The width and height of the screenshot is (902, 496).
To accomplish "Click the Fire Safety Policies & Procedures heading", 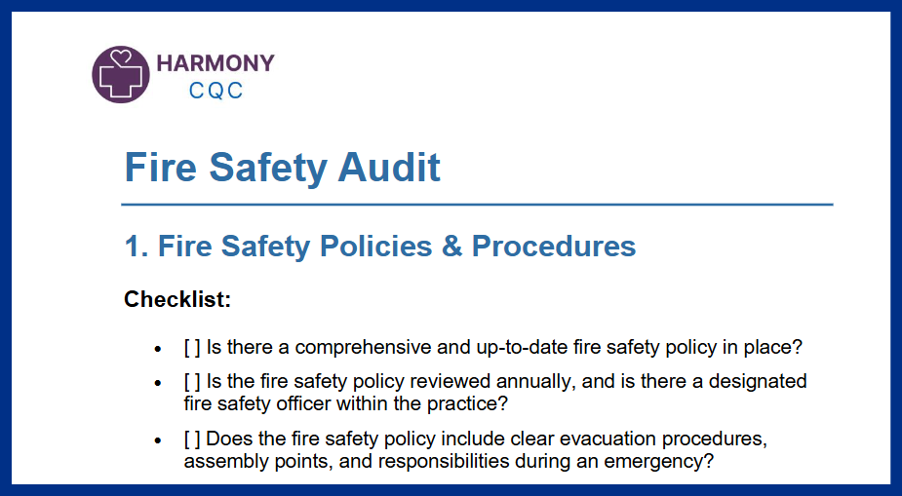I will [x=380, y=247].
